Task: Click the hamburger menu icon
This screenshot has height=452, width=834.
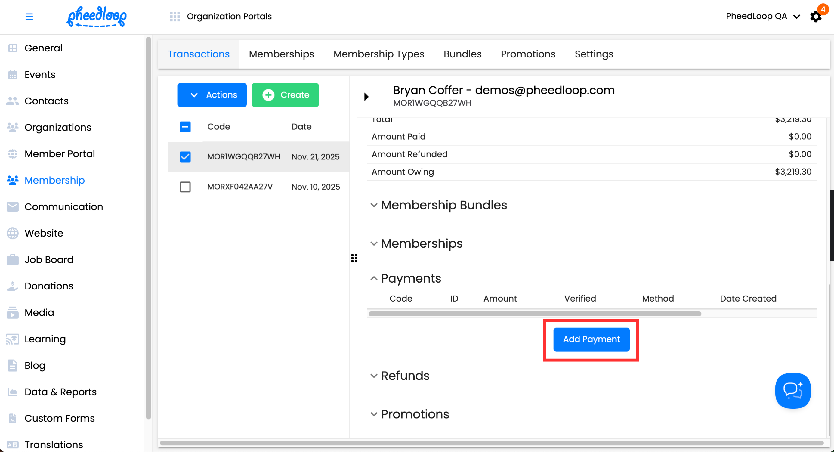Action: [29, 17]
